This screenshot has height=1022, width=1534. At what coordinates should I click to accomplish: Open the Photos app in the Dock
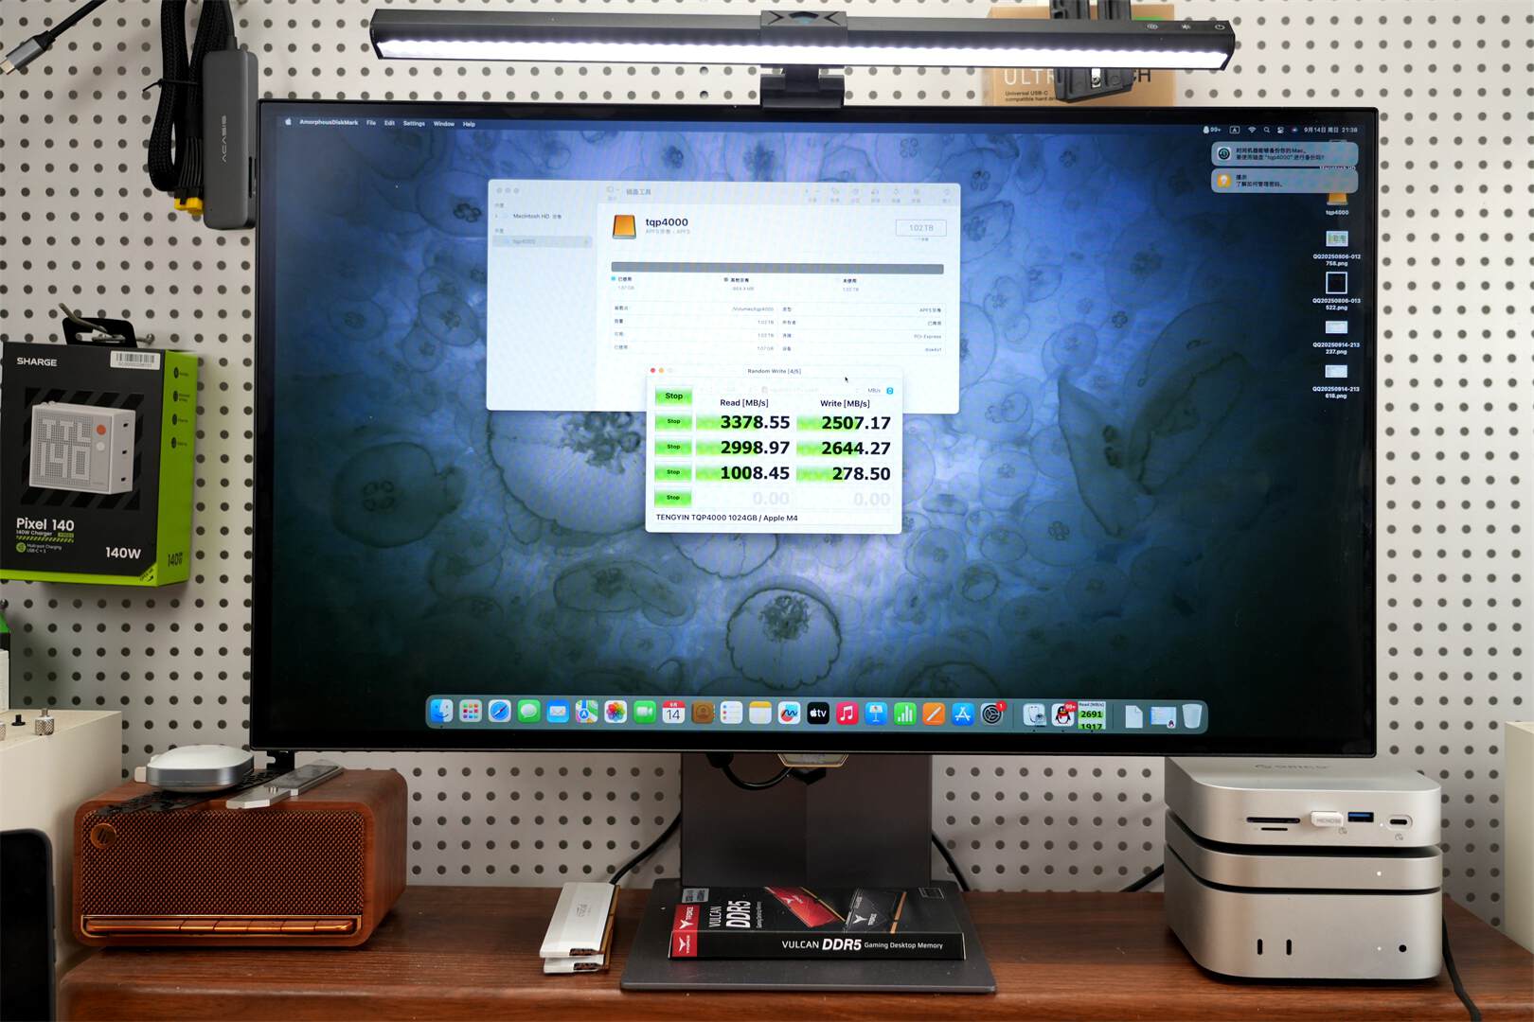point(615,713)
